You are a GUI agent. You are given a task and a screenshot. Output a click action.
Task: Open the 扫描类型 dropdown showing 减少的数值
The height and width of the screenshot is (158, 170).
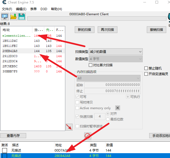[x=116, y=52]
